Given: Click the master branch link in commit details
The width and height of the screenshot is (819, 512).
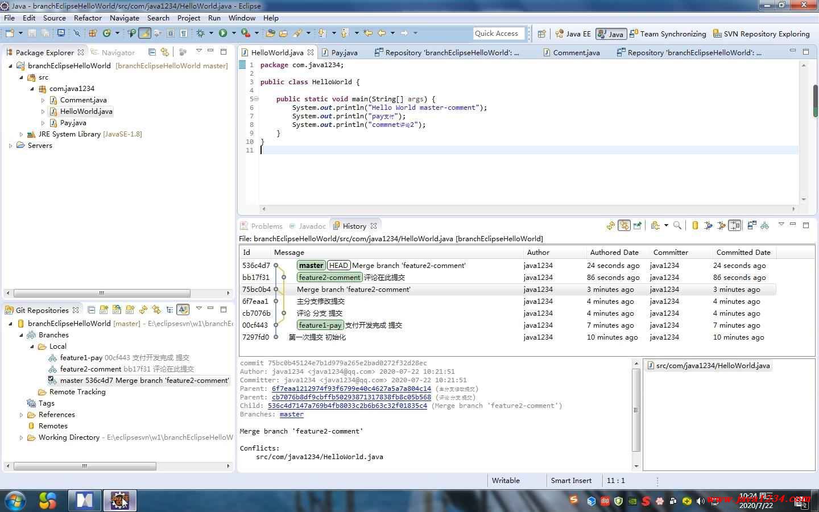Looking at the screenshot, I should [291, 415].
